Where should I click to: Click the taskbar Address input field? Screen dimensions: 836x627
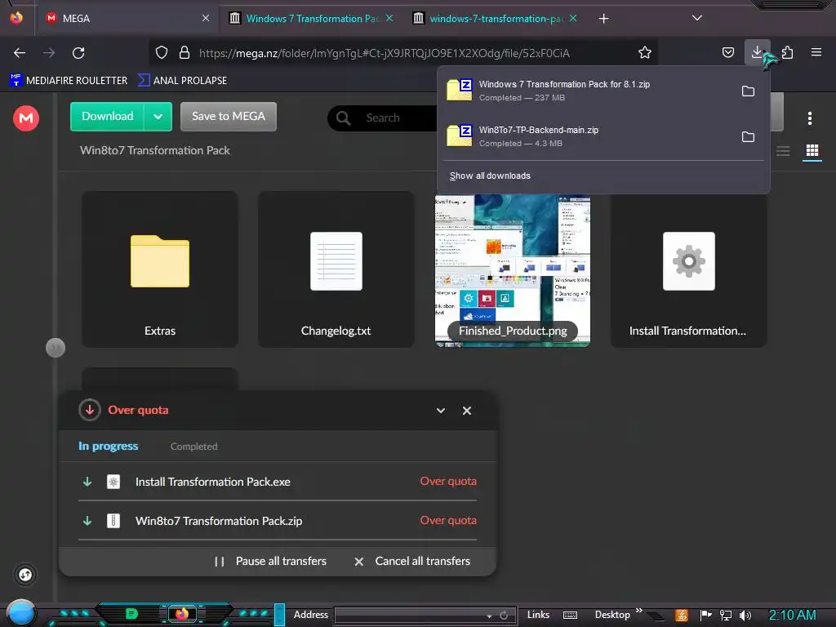coord(410,616)
